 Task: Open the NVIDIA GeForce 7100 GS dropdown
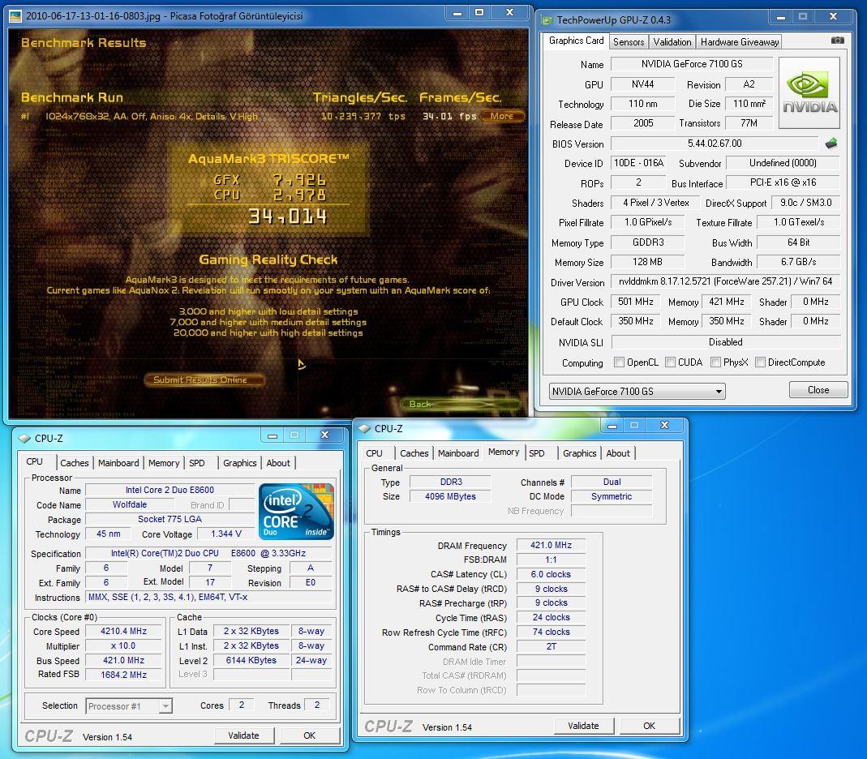pyautogui.click(x=637, y=392)
